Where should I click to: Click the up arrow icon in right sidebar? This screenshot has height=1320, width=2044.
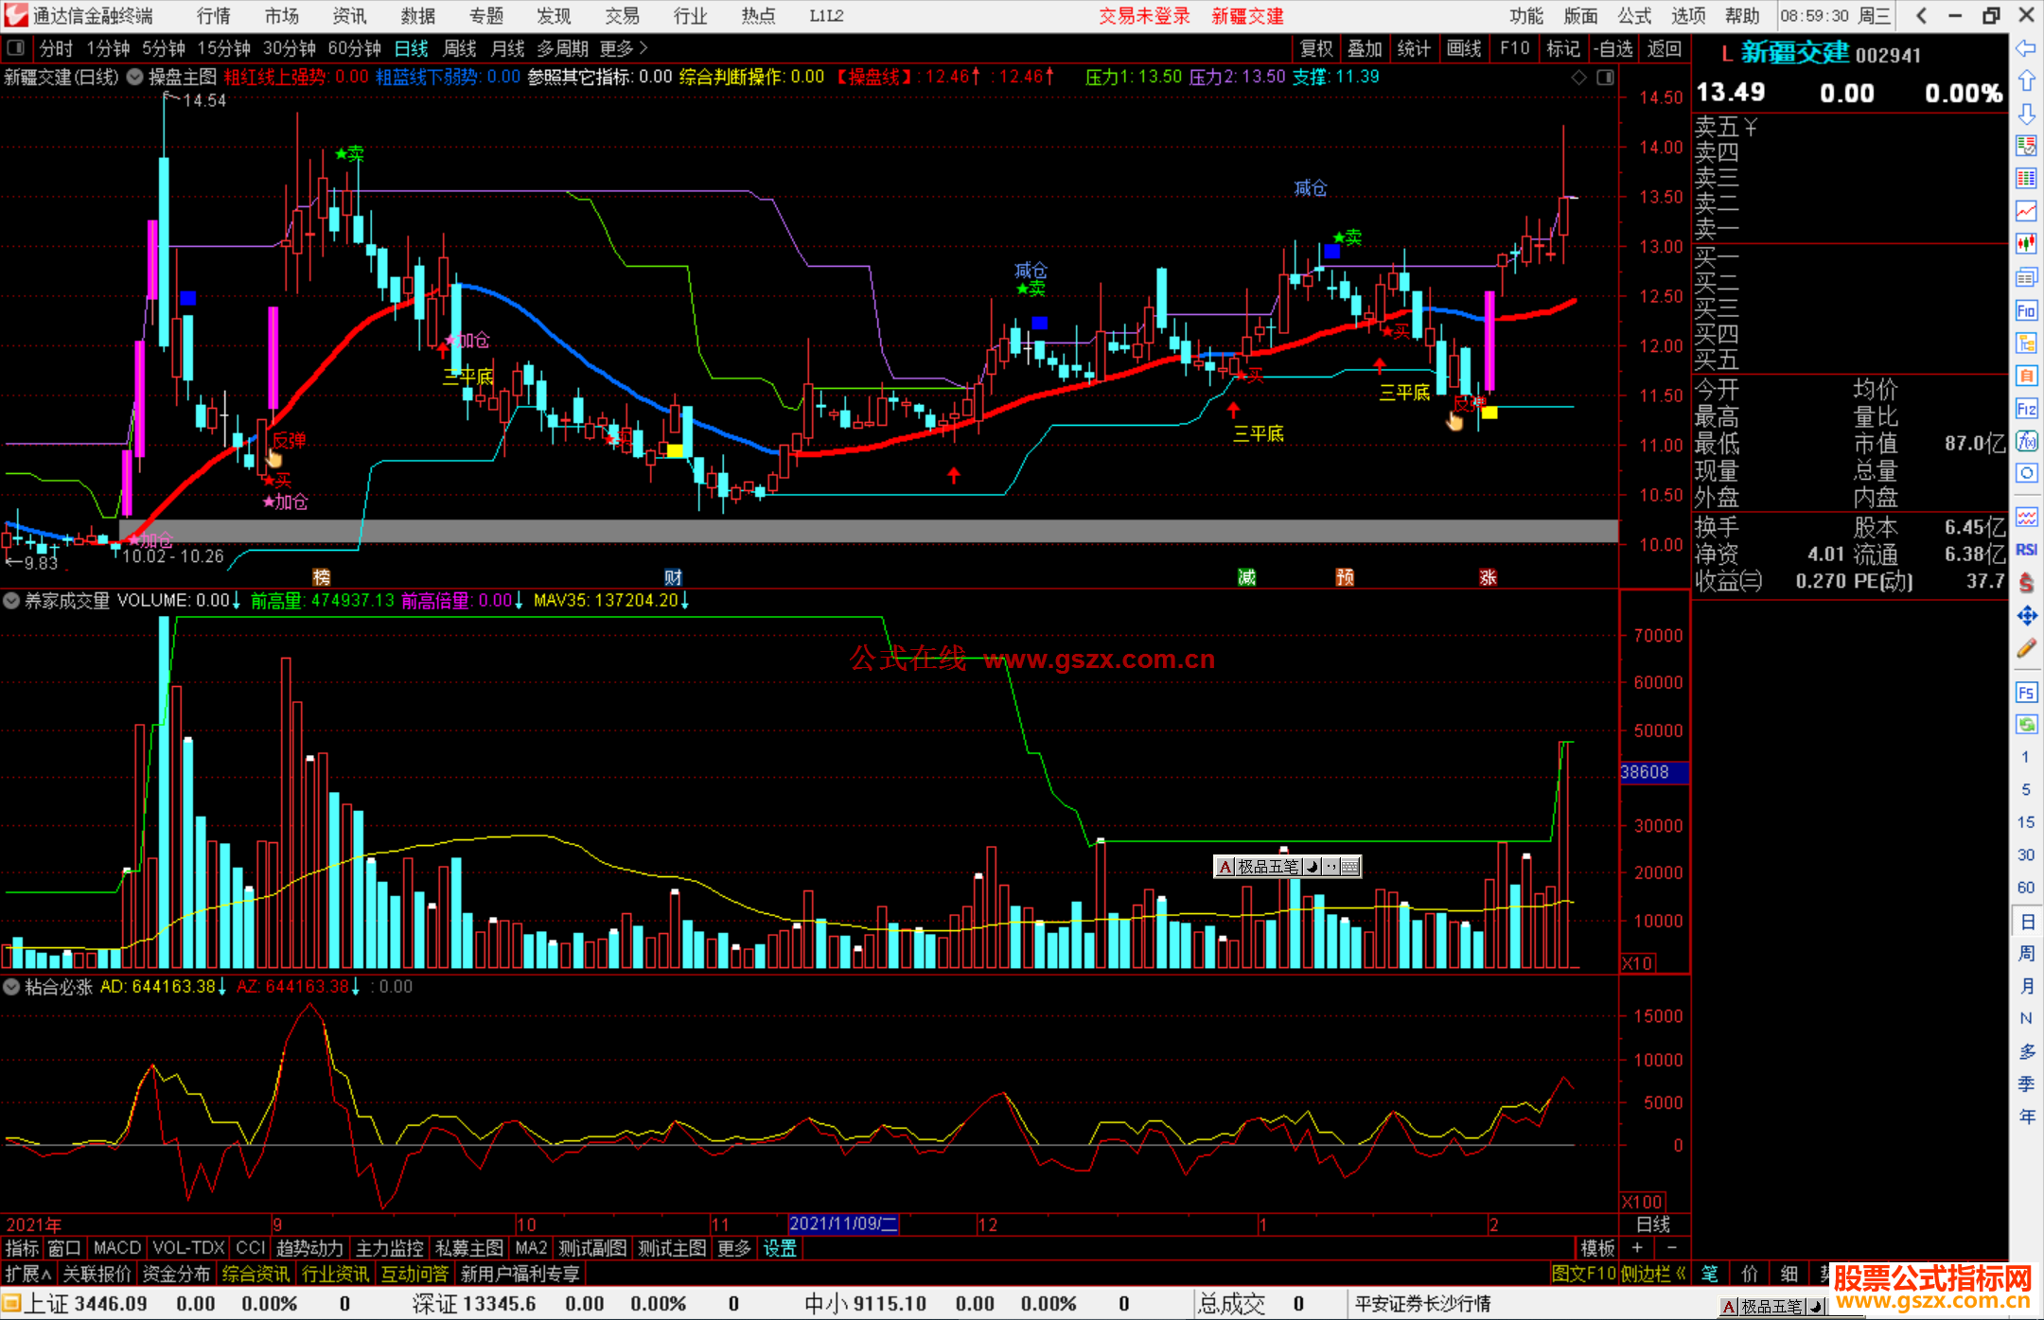point(2026,80)
